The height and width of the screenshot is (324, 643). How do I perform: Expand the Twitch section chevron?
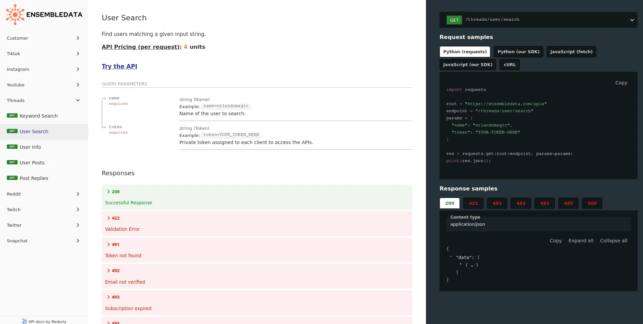[78, 209]
